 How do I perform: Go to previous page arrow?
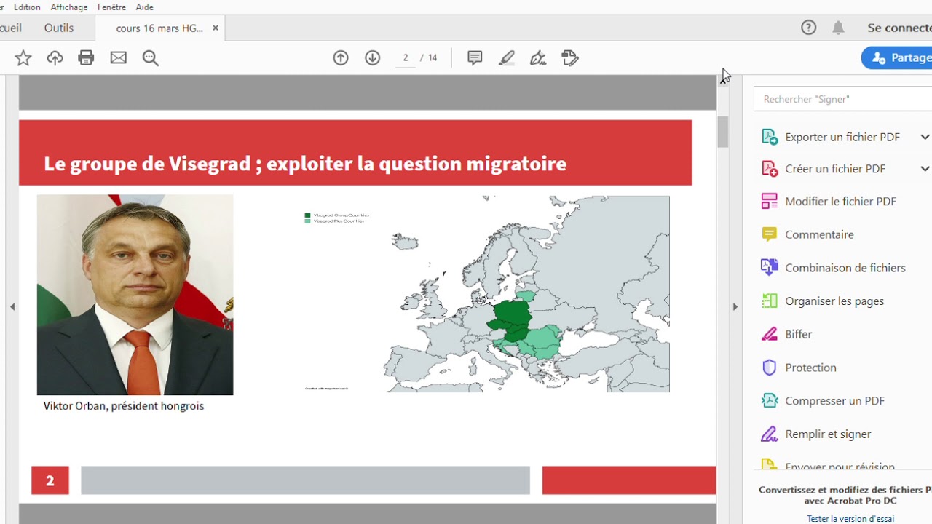pos(341,58)
